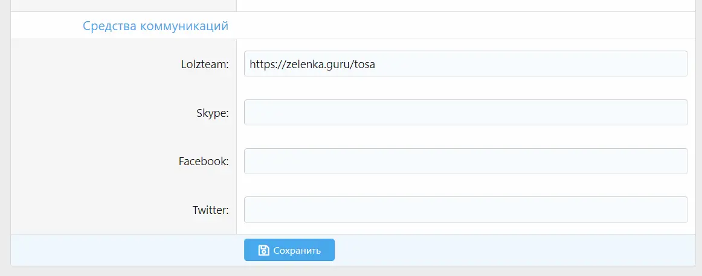Click the right end of the Facebook field
The height and width of the screenshot is (276, 702).
coord(677,161)
